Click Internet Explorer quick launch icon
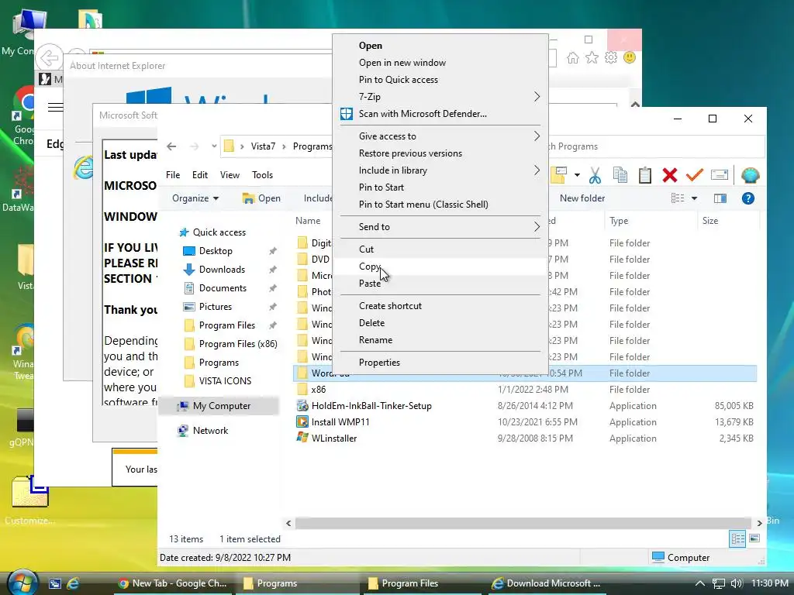794x595 pixels. coord(73,583)
